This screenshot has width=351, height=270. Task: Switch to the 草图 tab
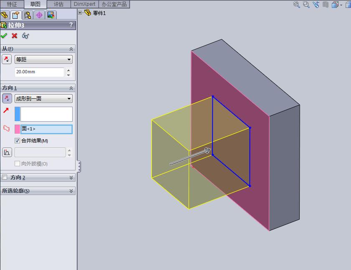click(35, 4)
